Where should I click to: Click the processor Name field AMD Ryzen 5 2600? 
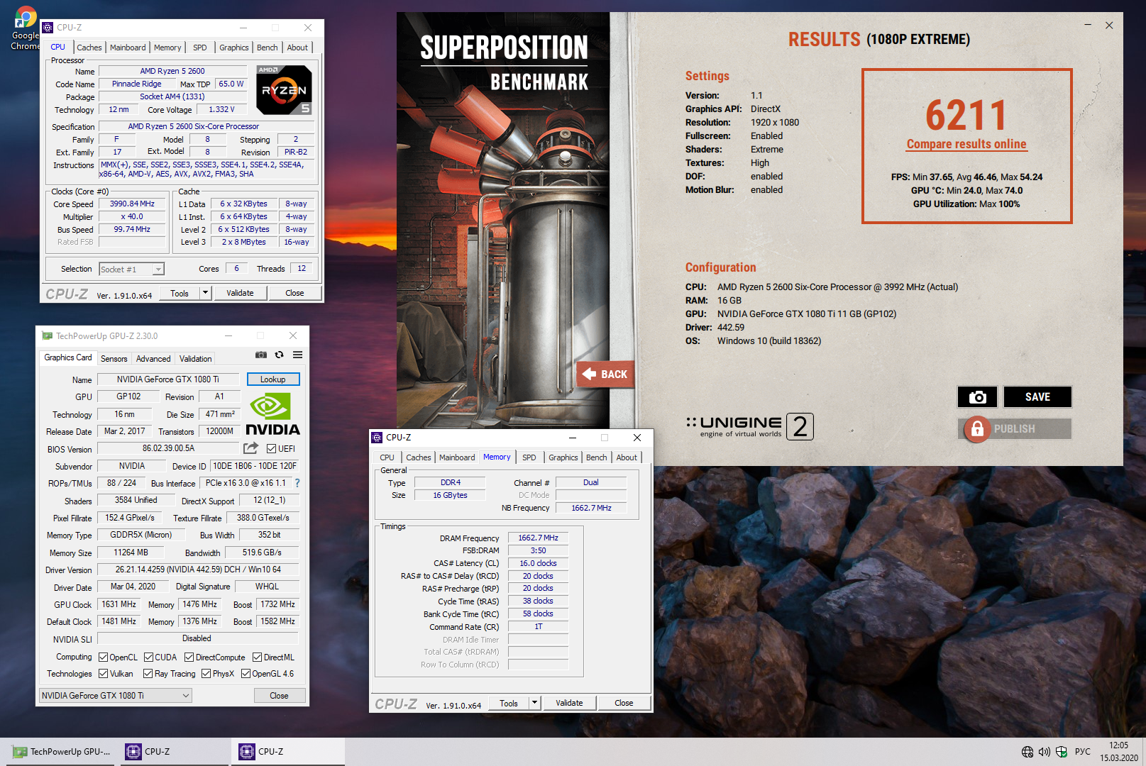[x=172, y=71]
